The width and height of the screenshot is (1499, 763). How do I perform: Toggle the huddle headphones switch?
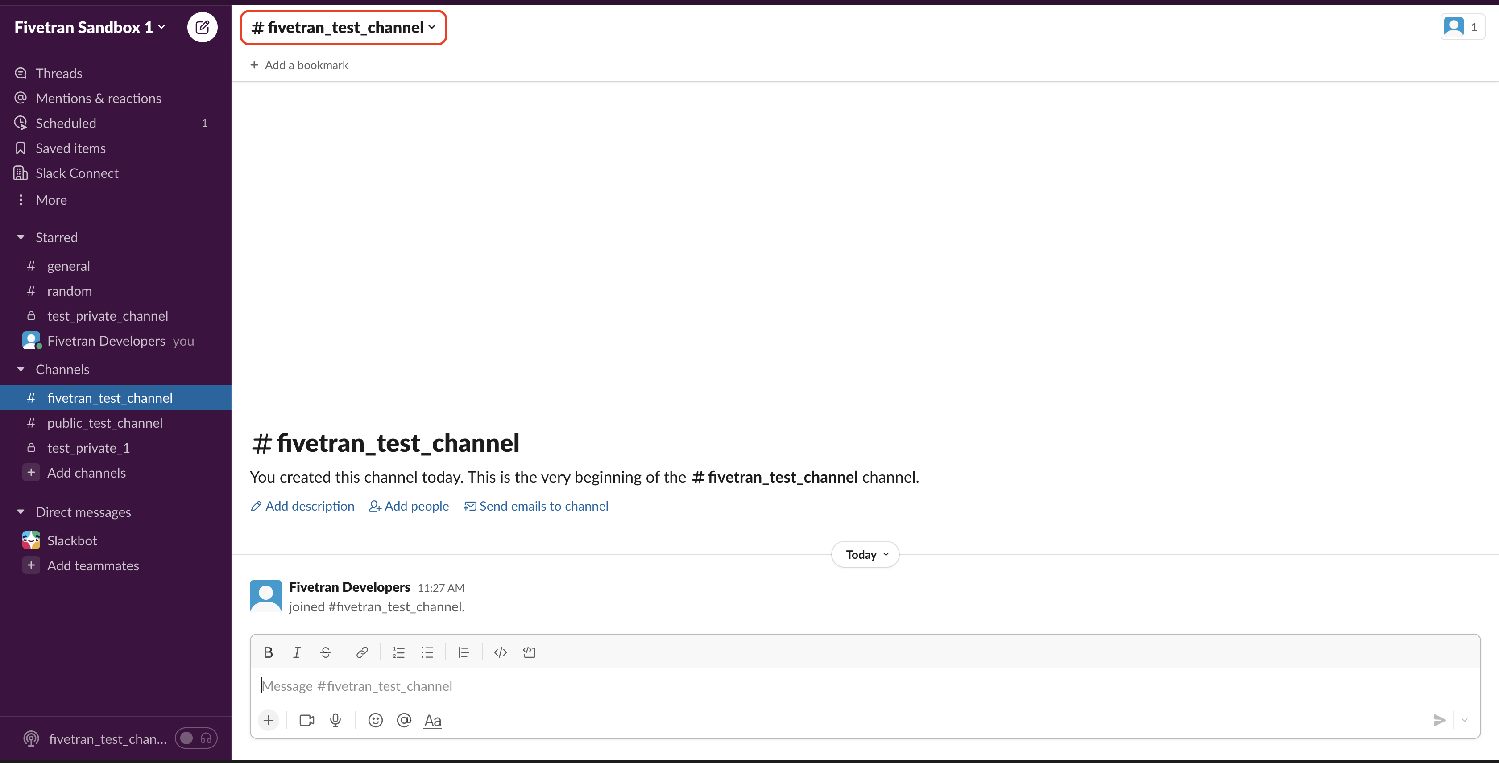[196, 738]
